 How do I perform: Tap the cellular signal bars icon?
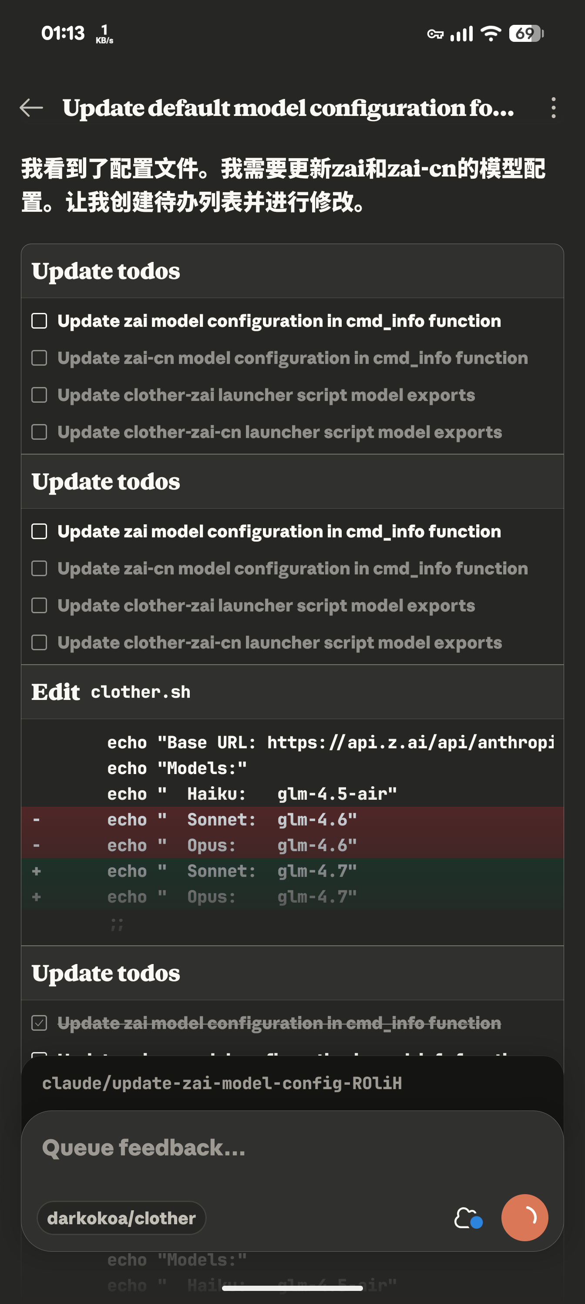point(462,34)
